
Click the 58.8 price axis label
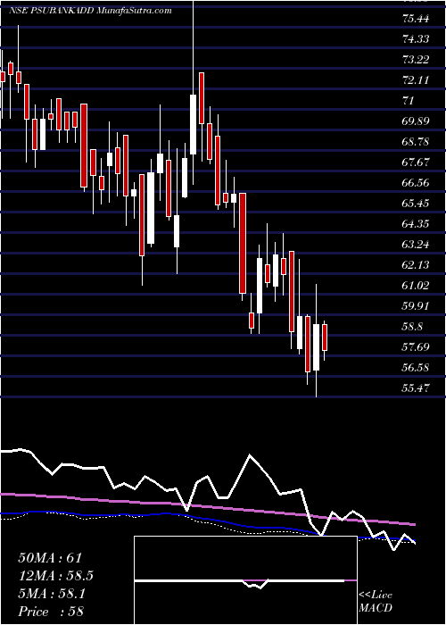click(x=413, y=327)
